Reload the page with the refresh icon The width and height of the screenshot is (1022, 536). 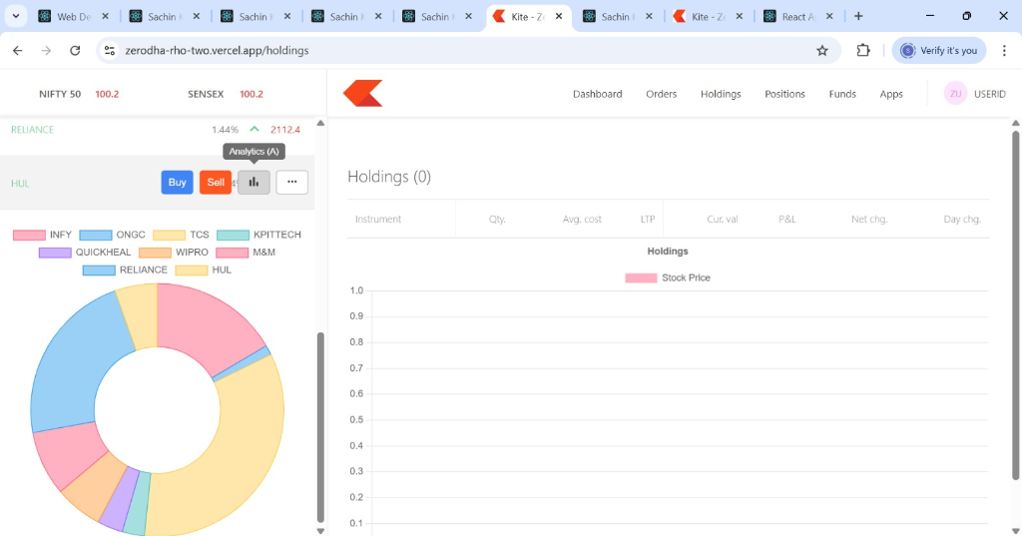coord(75,50)
